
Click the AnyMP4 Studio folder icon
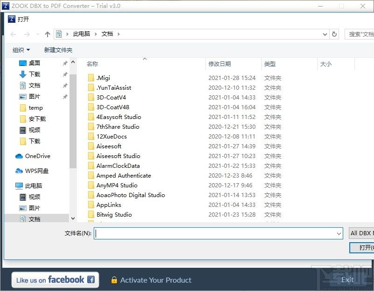coord(91,185)
